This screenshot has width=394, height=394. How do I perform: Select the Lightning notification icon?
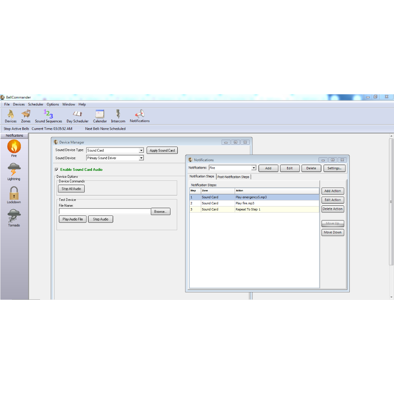[14, 169]
